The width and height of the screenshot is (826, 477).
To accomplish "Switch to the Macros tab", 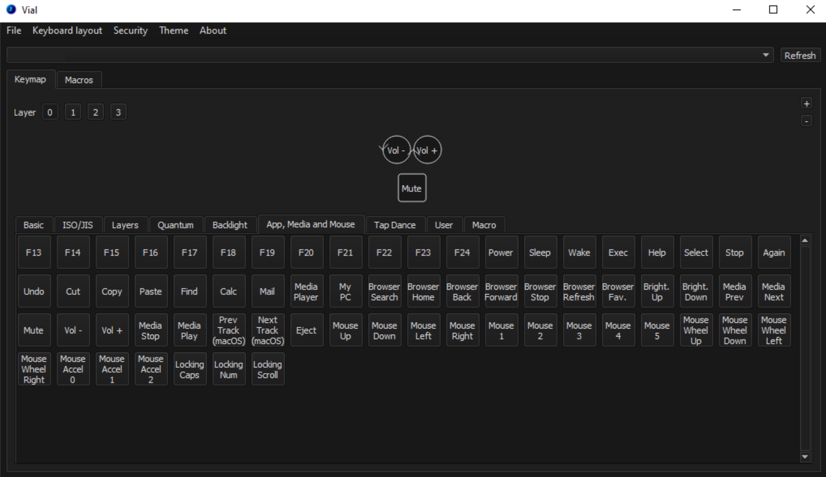I will click(79, 80).
